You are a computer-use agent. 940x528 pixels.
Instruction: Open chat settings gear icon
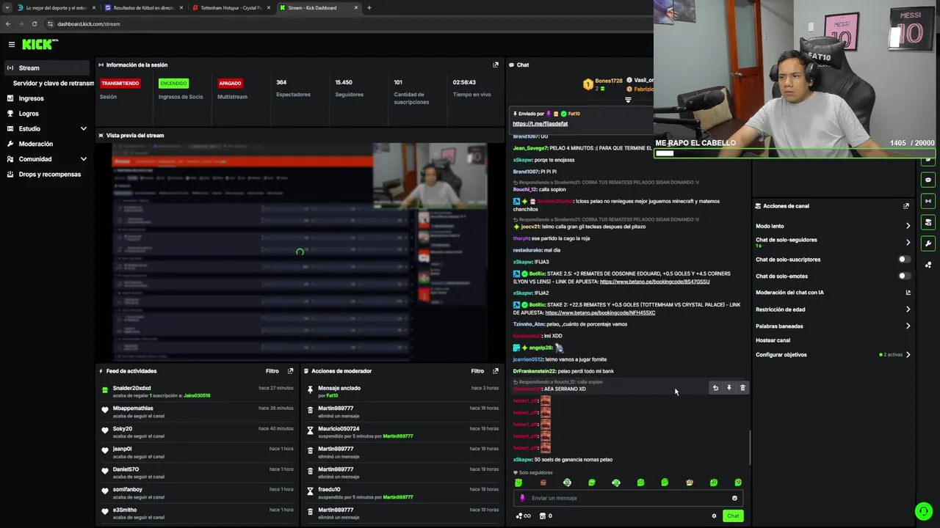[714, 516]
